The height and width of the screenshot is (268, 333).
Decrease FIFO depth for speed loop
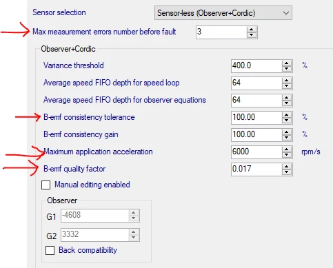[x=287, y=86]
